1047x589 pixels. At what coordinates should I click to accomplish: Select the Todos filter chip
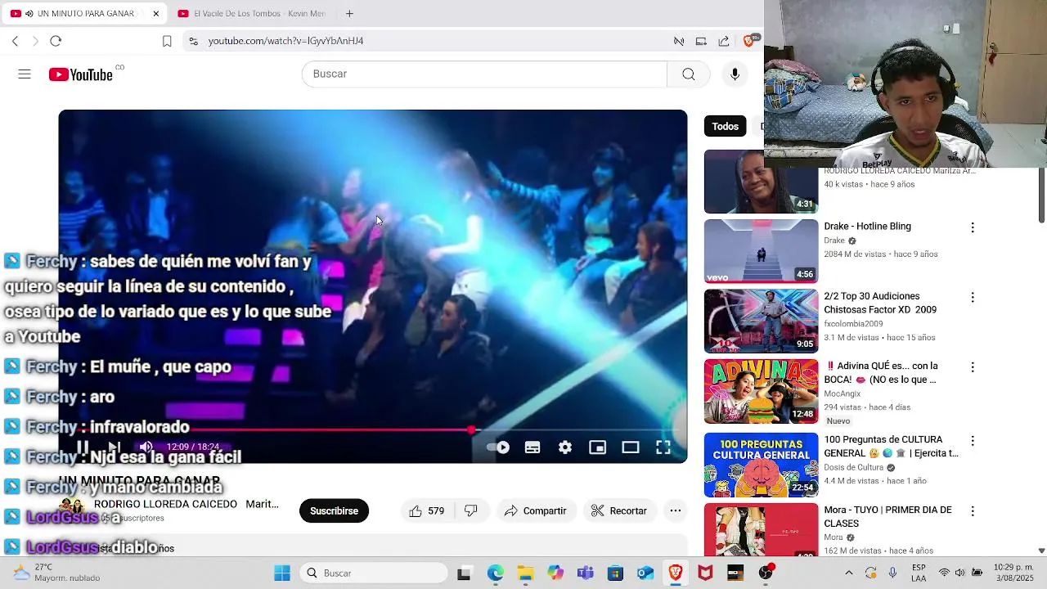tap(725, 126)
